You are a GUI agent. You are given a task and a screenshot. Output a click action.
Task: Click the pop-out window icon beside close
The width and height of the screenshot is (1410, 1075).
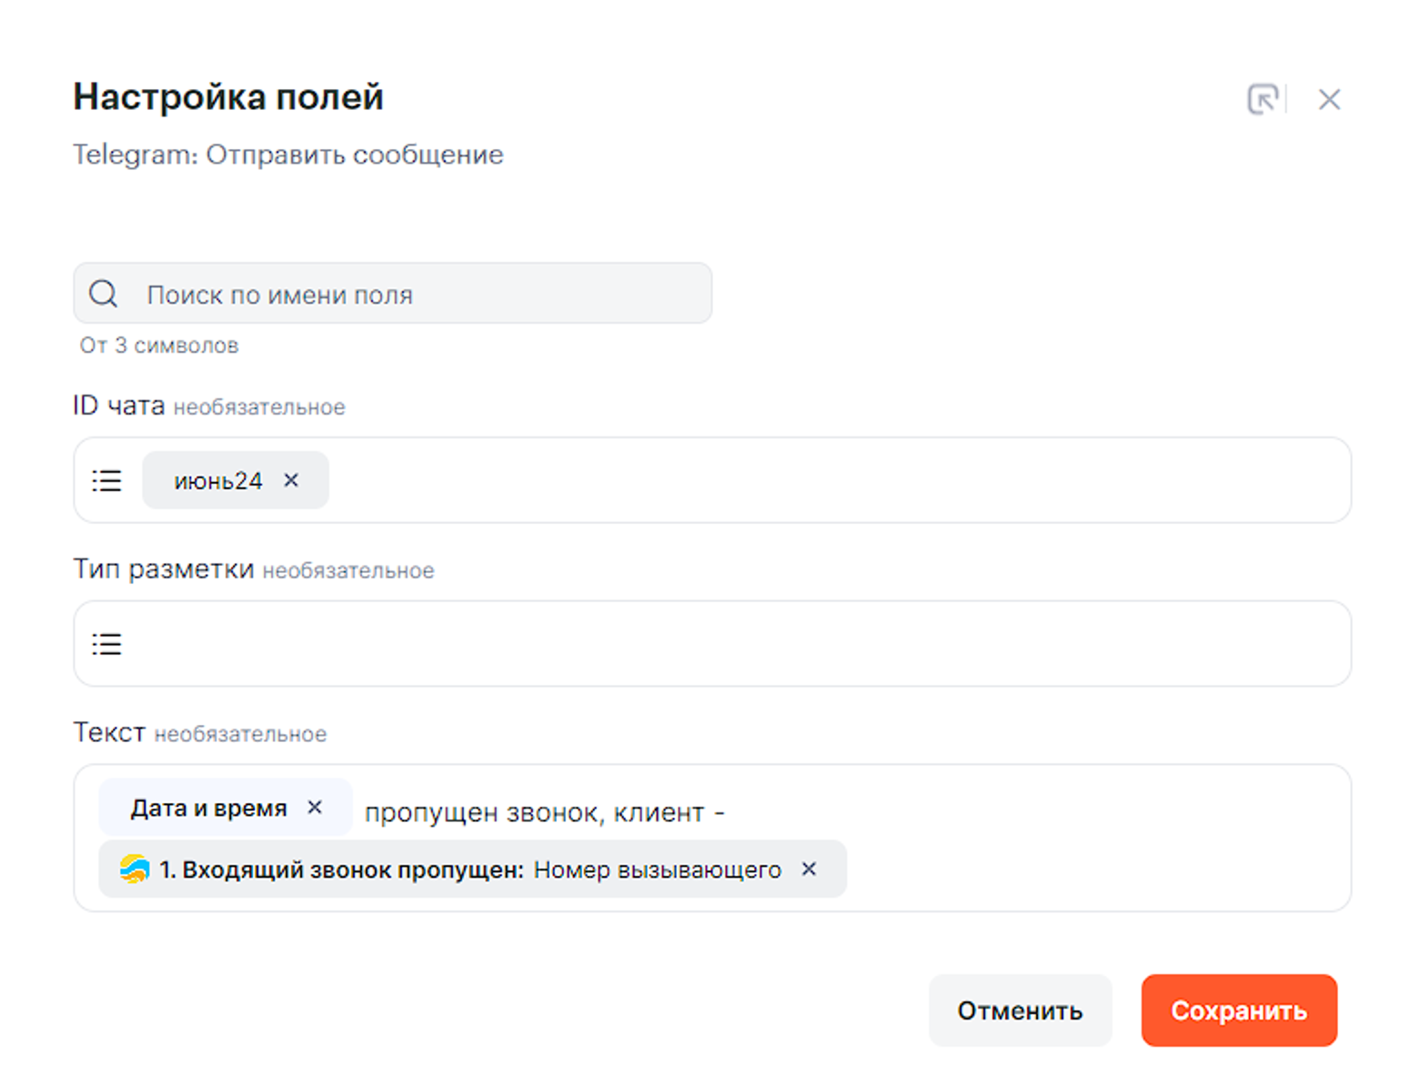(1263, 99)
